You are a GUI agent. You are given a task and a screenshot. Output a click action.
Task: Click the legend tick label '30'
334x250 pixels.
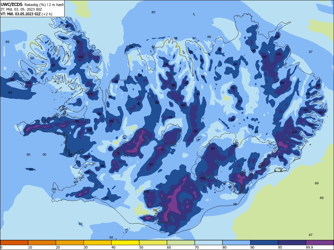pyautogui.click(x=86, y=247)
